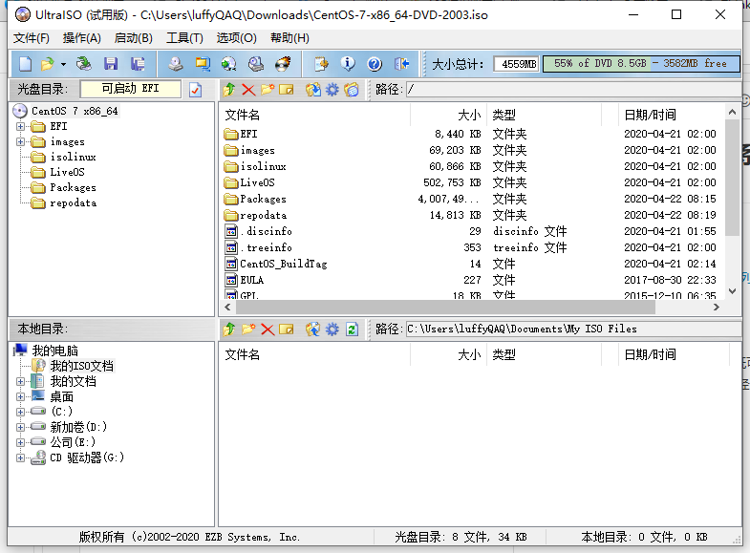Image resolution: width=750 pixels, height=553 pixels.
Task: Click the disc list horizontal scrollbar
Action: coord(445,308)
